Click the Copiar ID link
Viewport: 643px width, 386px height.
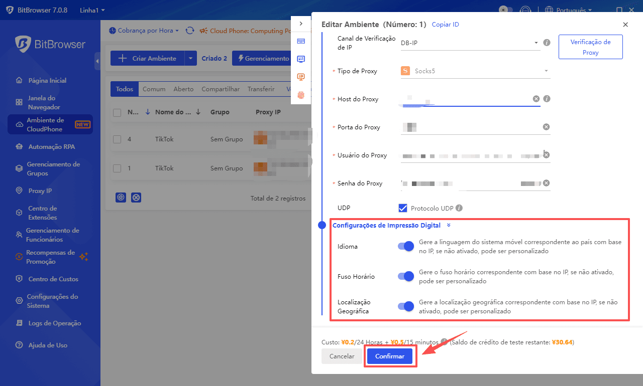tap(445, 25)
